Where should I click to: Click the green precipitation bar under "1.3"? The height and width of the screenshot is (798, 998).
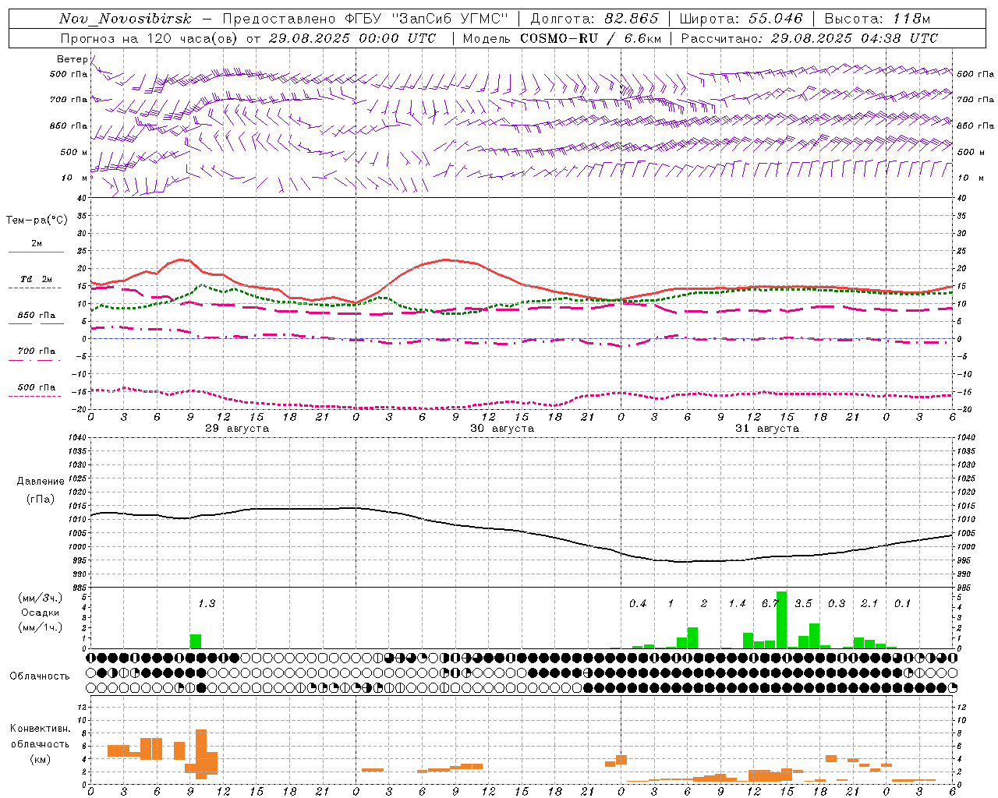tap(196, 641)
